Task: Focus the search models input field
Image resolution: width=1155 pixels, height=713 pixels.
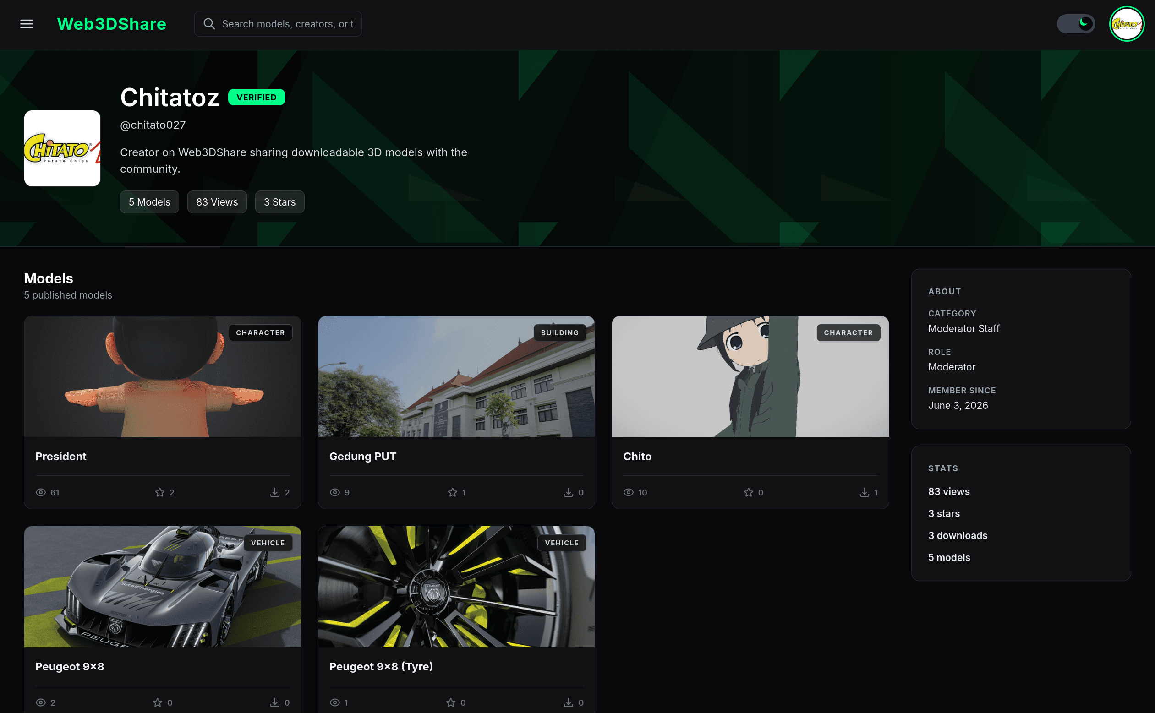Action: coord(278,24)
